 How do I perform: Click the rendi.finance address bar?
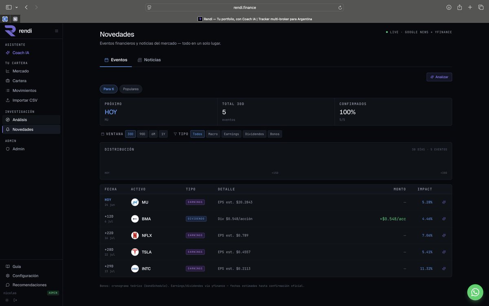(x=244, y=7)
